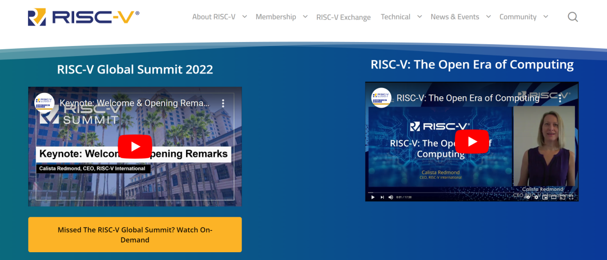Play the Keynote Welcome & Opening Remarks video
This screenshot has width=607, height=260.
135,146
